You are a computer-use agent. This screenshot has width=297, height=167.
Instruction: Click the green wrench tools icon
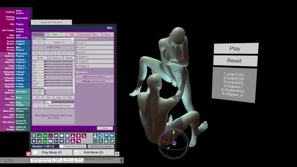click(x=112, y=141)
